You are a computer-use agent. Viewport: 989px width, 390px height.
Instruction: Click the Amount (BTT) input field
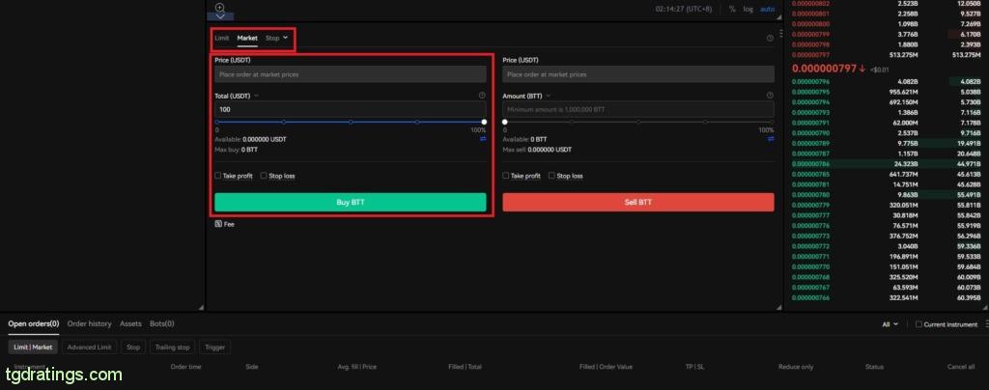tap(638, 110)
